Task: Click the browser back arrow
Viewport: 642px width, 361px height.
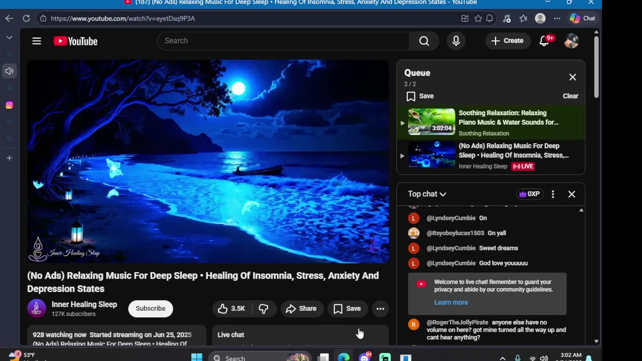Action: point(9,19)
